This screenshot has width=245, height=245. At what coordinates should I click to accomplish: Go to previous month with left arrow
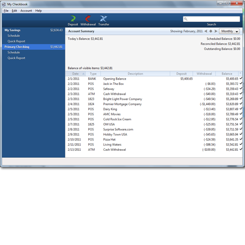[206, 31]
